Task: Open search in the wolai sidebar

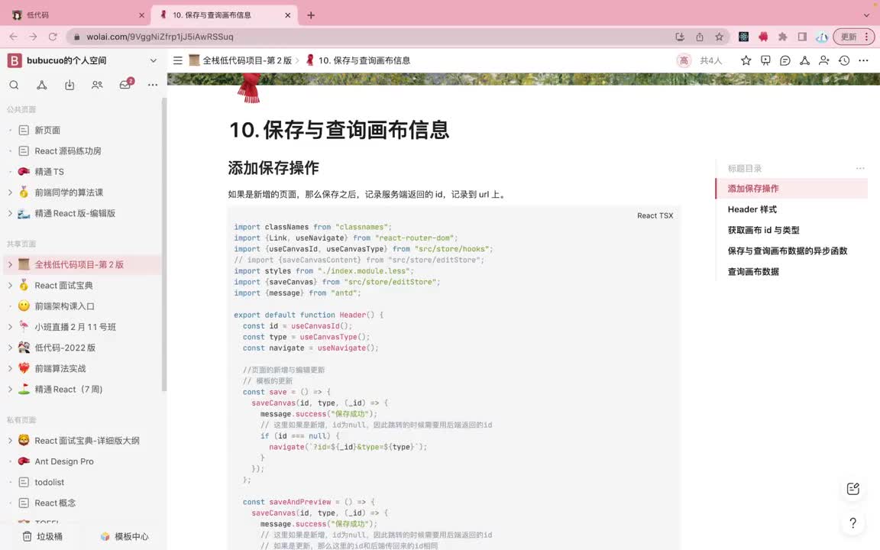Action: [x=14, y=85]
